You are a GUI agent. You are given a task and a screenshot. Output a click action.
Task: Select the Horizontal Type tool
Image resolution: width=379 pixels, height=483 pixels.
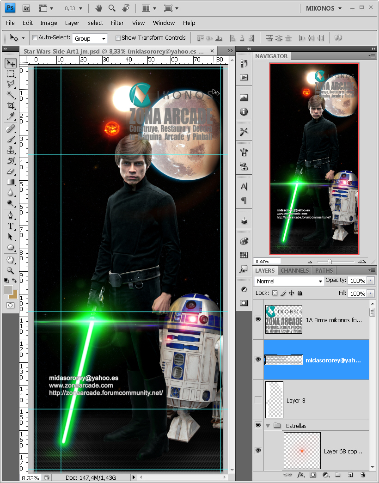(11, 226)
